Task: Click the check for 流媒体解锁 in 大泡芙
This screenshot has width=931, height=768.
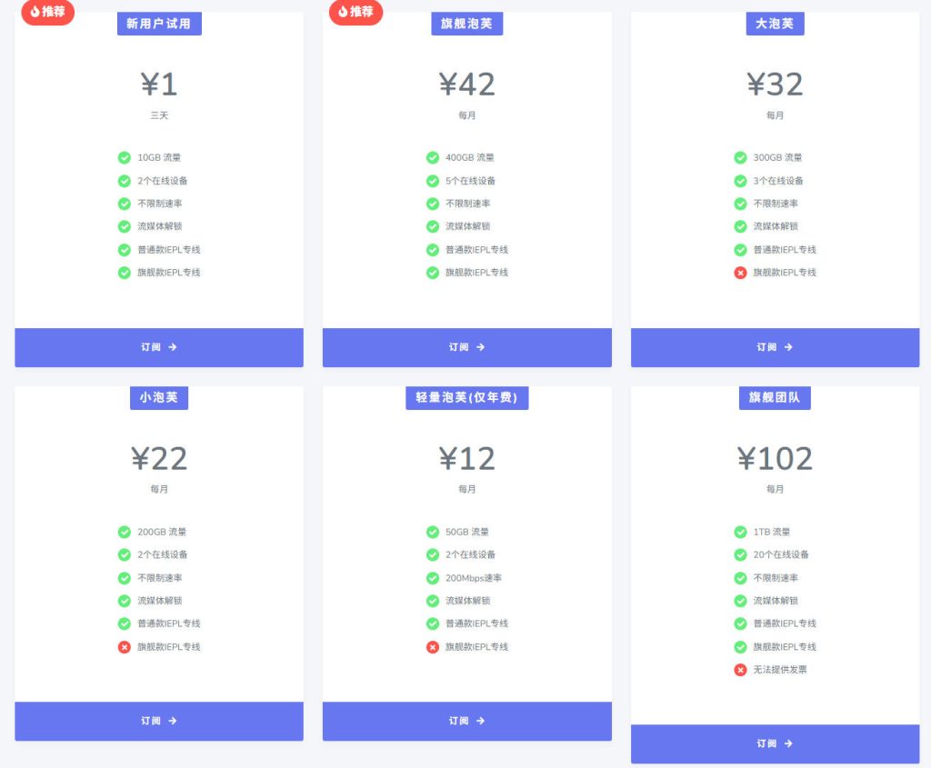Action: point(740,226)
